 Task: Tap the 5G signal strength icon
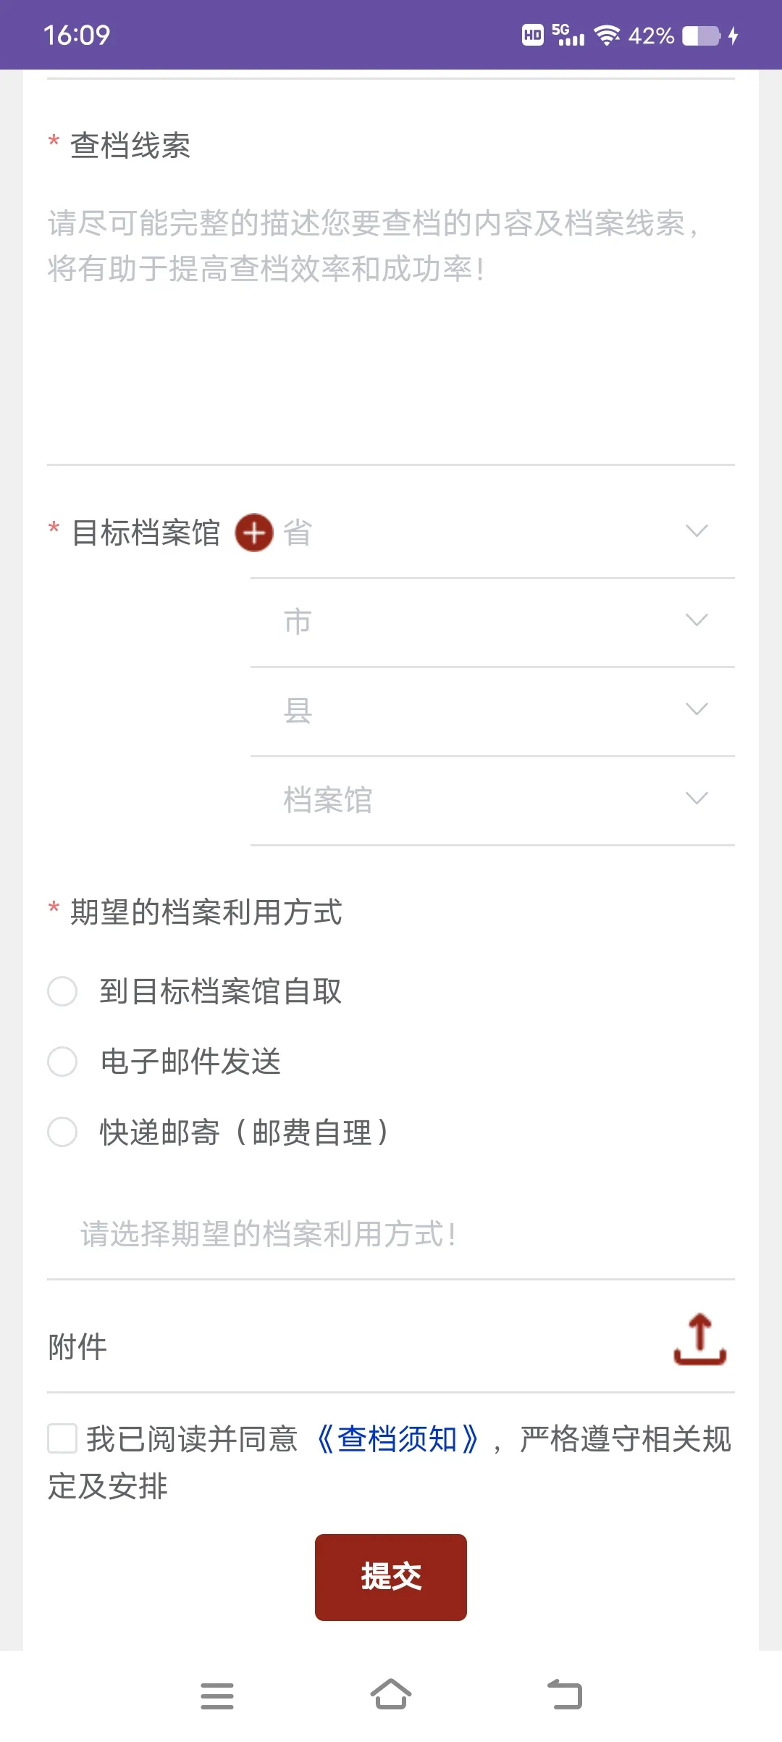pyautogui.click(x=568, y=34)
